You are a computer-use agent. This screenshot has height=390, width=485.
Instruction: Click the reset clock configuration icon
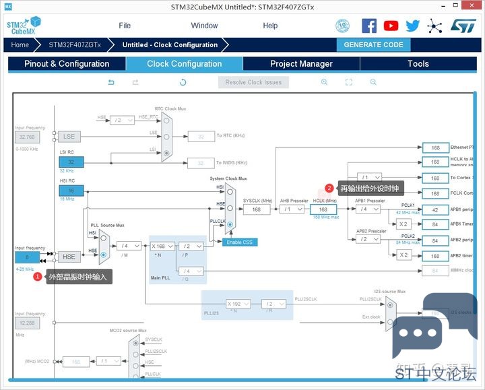click(x=183, y=82)
